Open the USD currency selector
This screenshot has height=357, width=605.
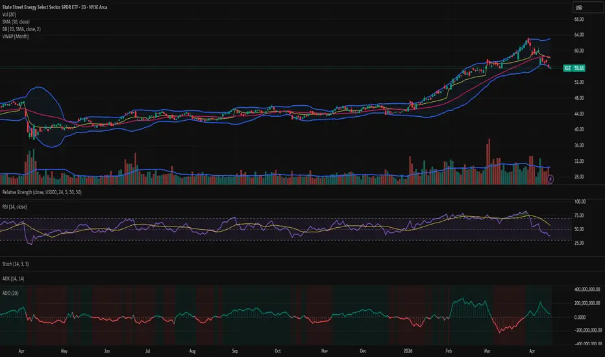587,7
